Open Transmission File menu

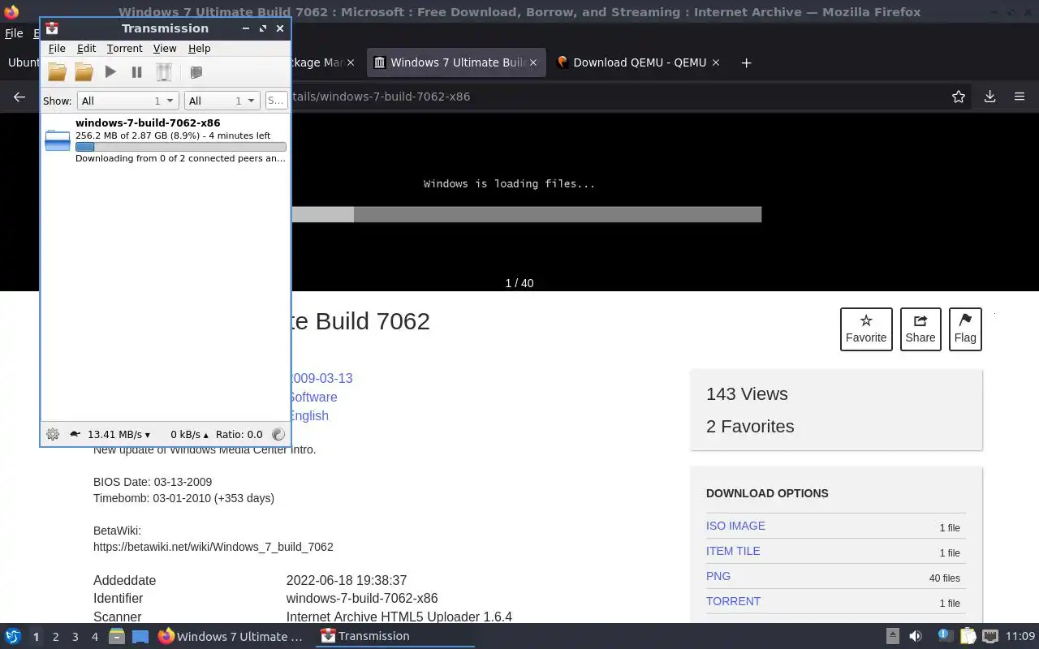coord(57,49)
